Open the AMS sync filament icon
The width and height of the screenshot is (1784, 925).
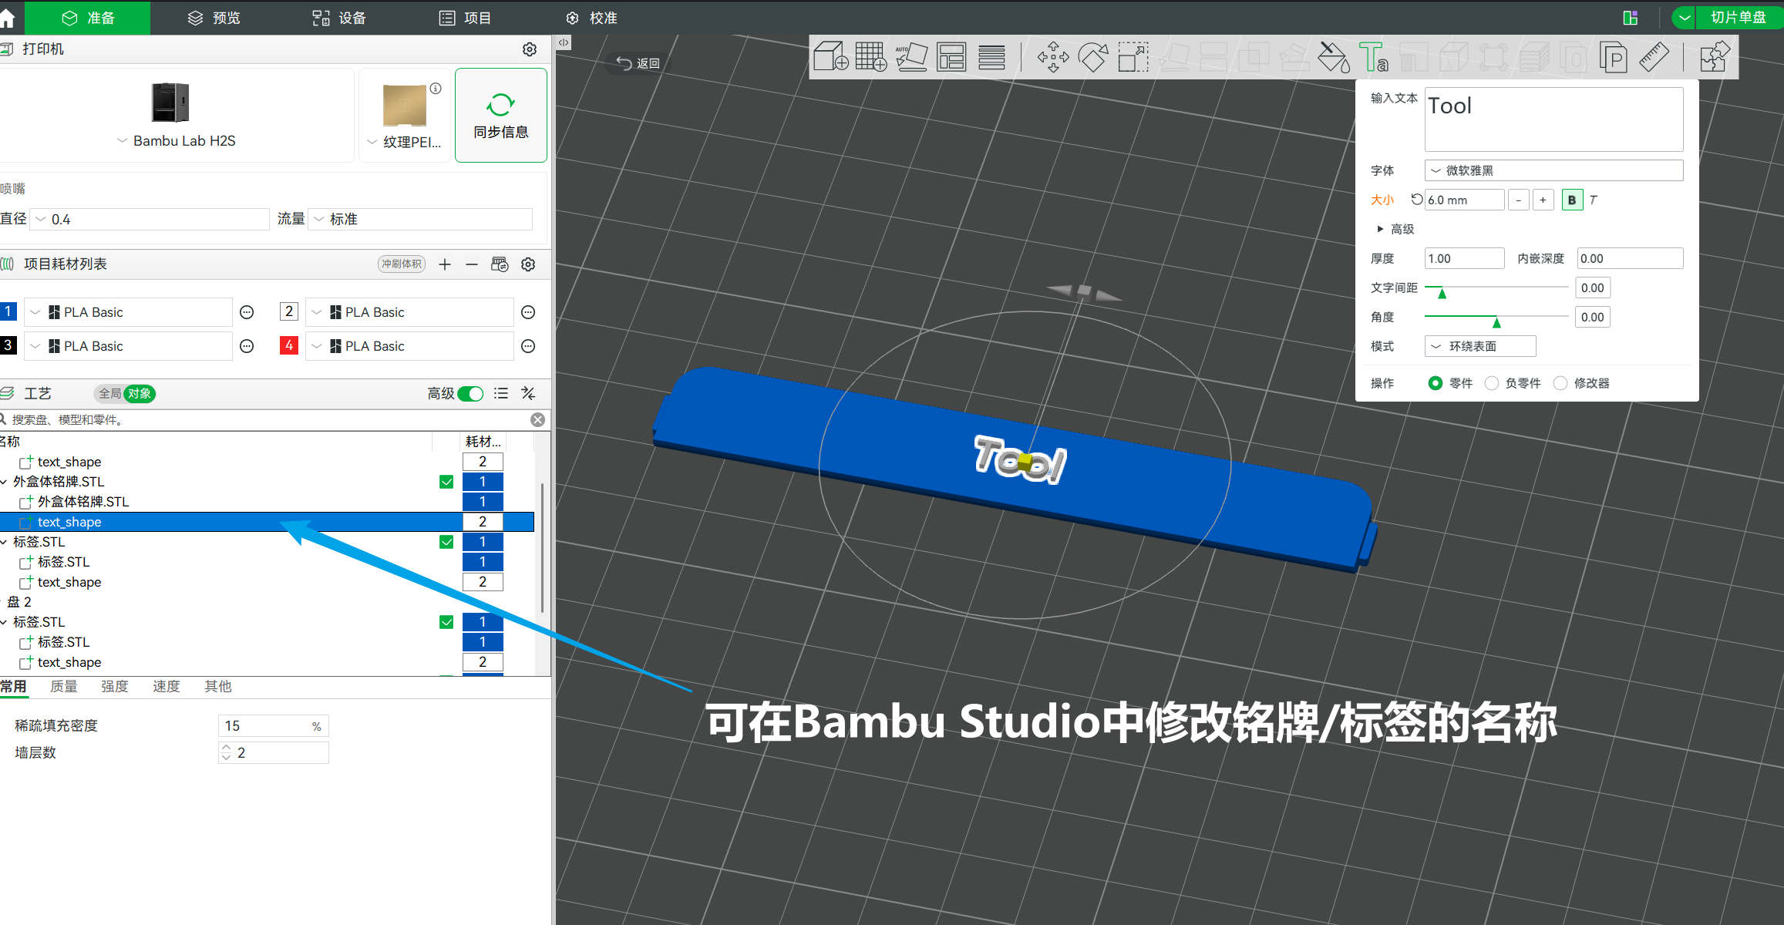tap(500, 264)
